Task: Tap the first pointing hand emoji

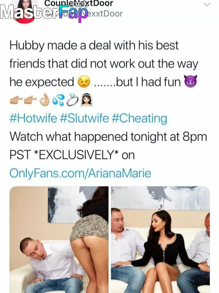Action: [x=16, y=100]
